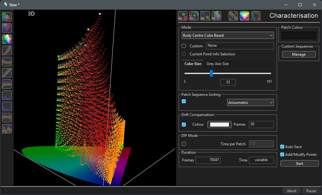Open the hardware plug connection settings
The image size is (322, 195).
205,16
